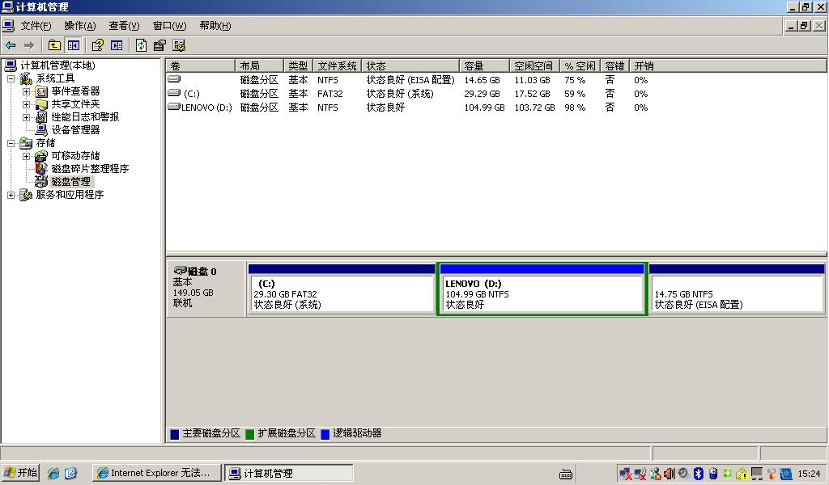This screenshot has height=485, width=829.
Task: Click the 开始 Start button
Action: point(21,473)
